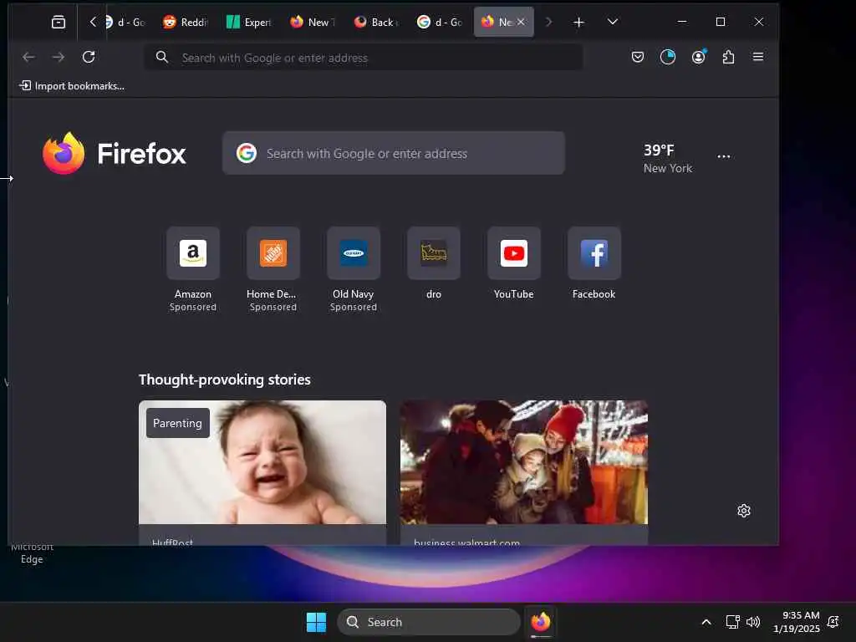Open the business.walmart.com family story
The width and height of the screenshot is (856, 642).
click(524, 473)
